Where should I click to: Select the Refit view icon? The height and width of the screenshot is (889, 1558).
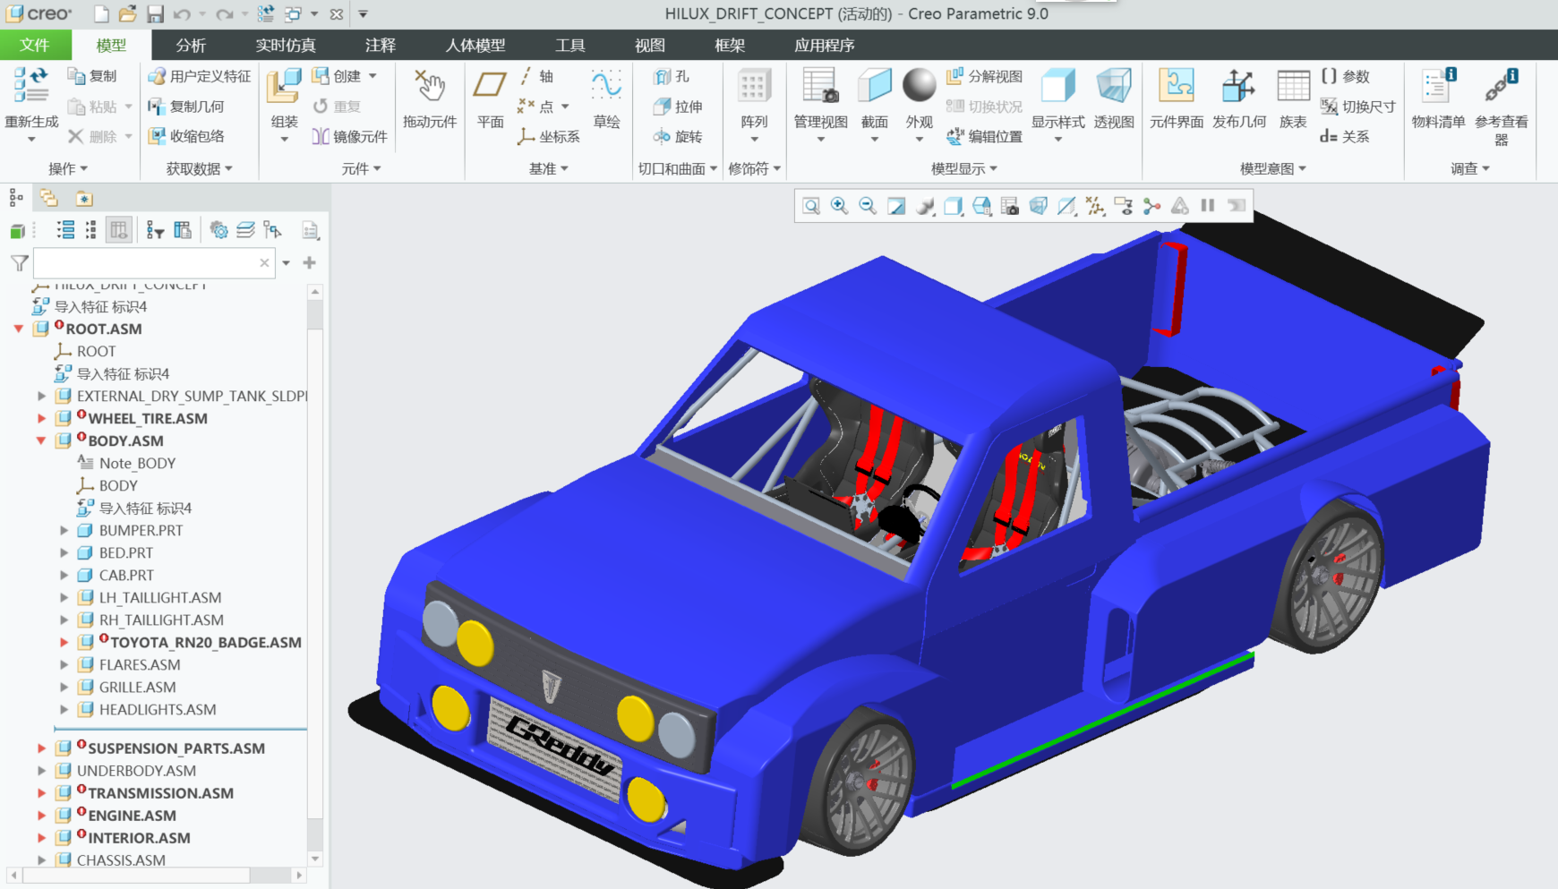pyautogui.click(x=811, y=206)
